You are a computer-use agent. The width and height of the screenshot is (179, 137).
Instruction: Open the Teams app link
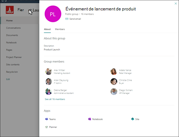pyautogui.click(x=52, y=119)
